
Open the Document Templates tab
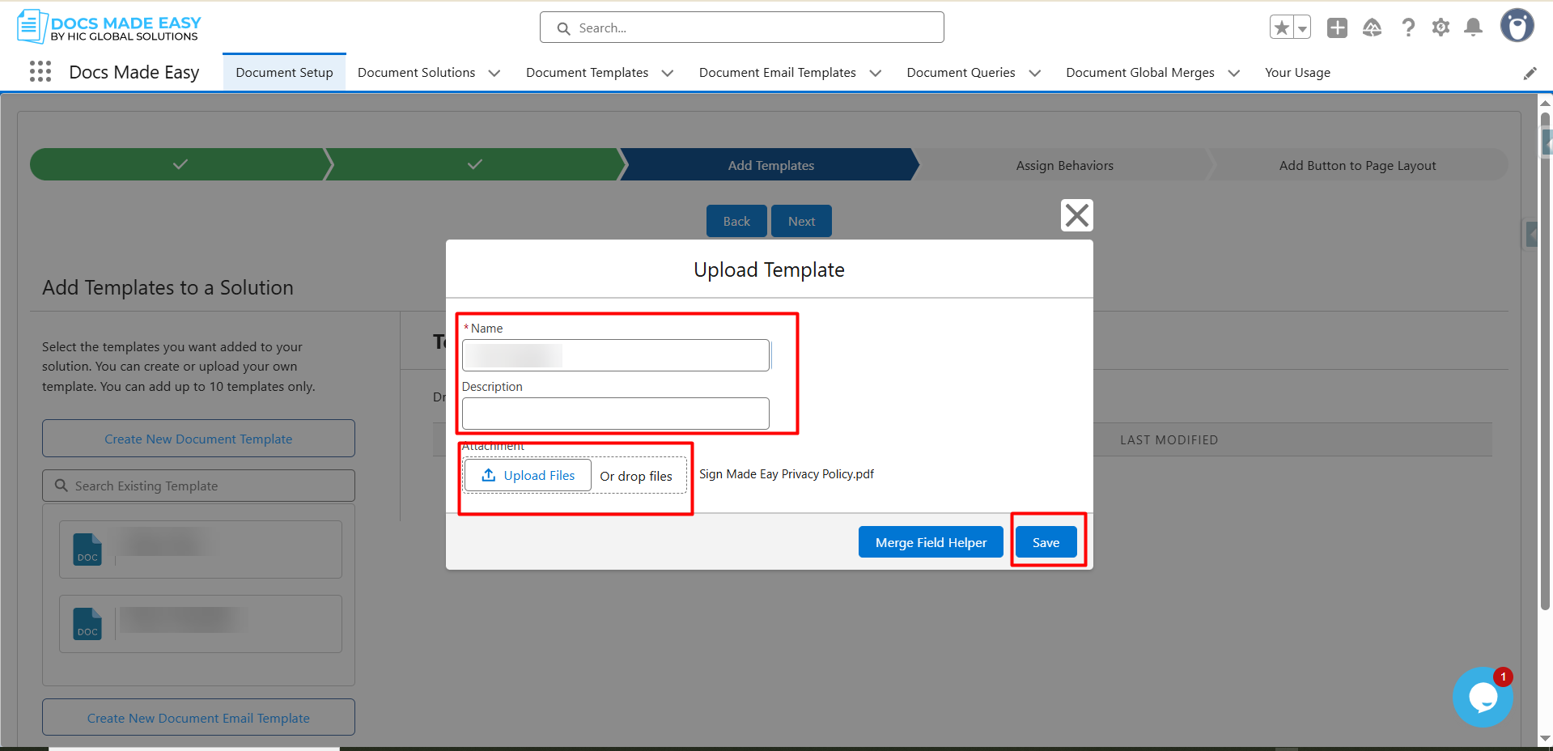coord(587,73)
